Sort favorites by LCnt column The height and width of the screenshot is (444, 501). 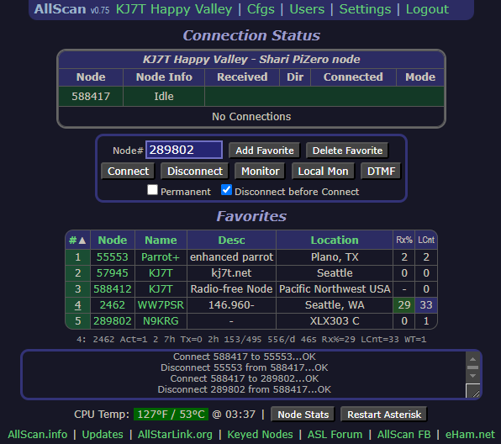click(x=426, y=240)
